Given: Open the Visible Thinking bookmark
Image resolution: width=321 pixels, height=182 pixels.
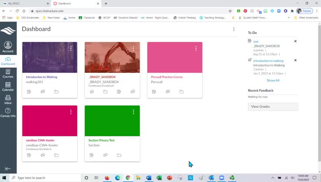Looking at the screenshot, I should [184, 18].
